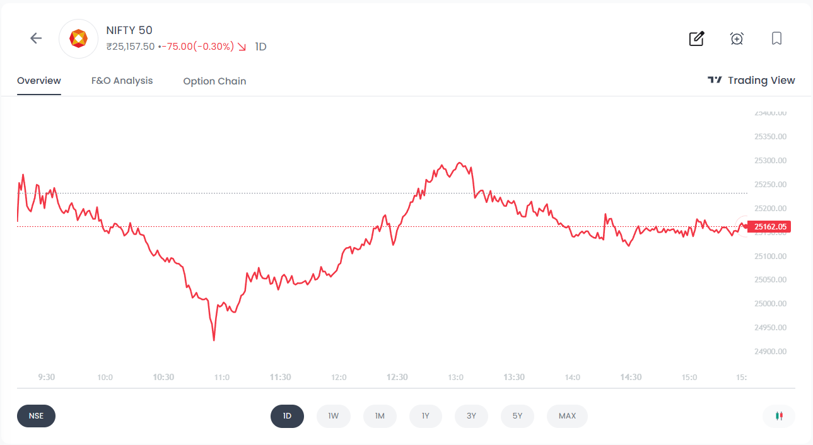Bookmark NIFTY 50 to watchlist

tap(776, 38)
